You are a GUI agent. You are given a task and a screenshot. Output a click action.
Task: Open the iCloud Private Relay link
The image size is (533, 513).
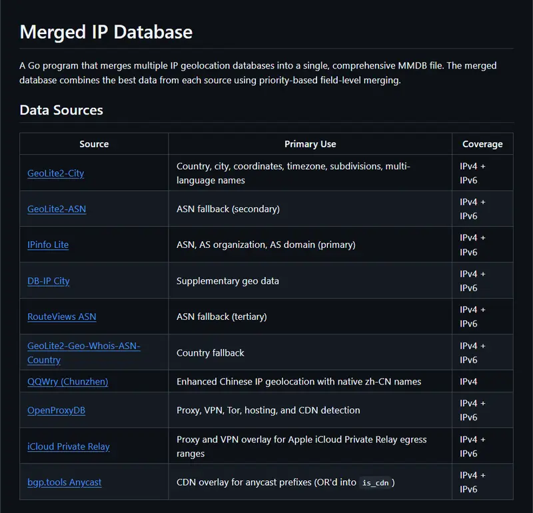(x=69, y=446)
